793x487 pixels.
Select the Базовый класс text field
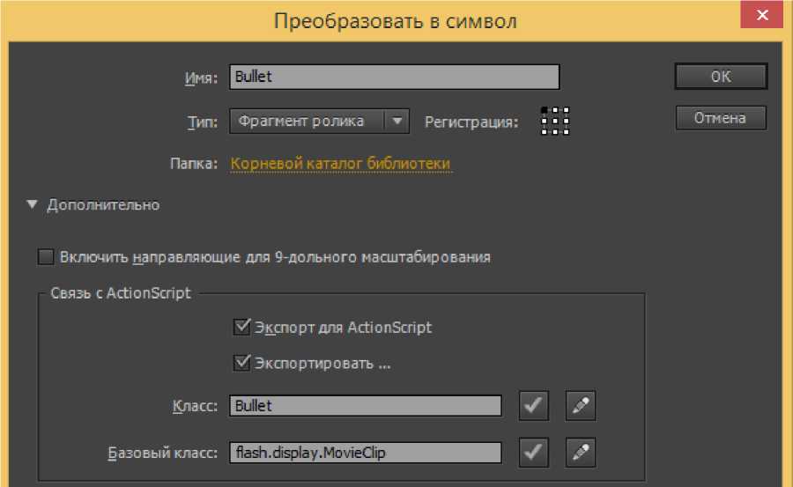tap(365, 453)
